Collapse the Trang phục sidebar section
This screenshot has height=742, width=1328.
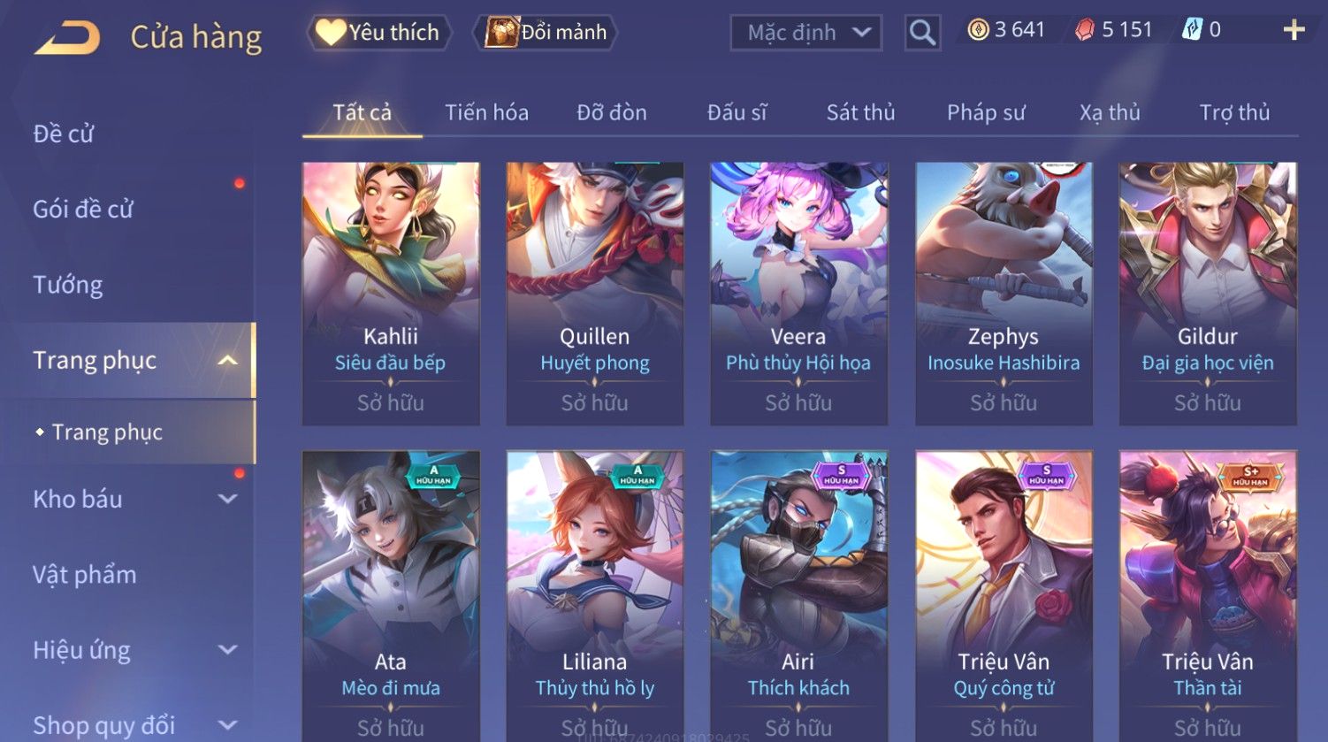tap(227, 360)
